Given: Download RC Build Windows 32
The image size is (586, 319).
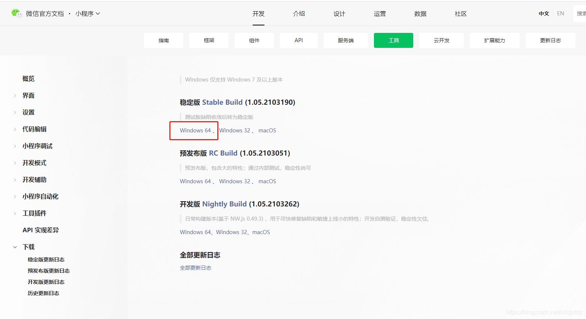Looking at the screenshot, I should click(235, 181).
